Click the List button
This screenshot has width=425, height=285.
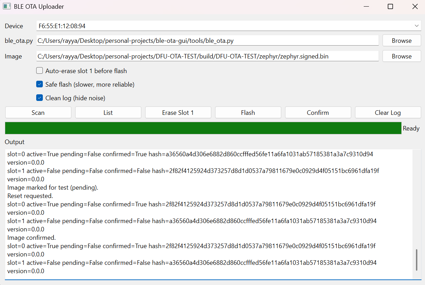point(108,112)
